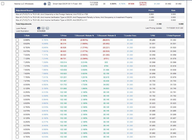Click the adjustment row mentioning Prepayment Penalty

tap(99, 17)
